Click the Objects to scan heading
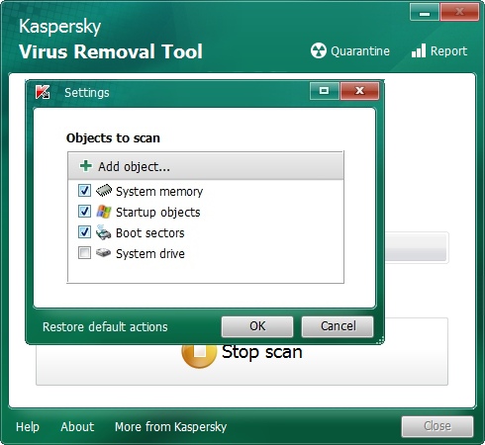Viewport: 485px width, 445px height. click(x=113, y=138)
